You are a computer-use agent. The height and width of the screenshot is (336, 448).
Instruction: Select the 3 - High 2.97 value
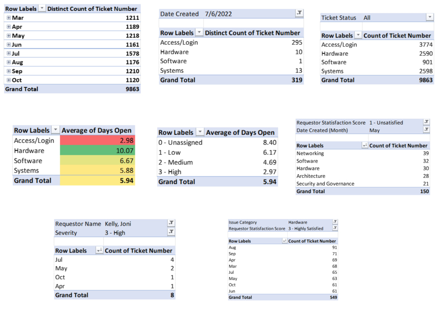(x=269, y=172)
